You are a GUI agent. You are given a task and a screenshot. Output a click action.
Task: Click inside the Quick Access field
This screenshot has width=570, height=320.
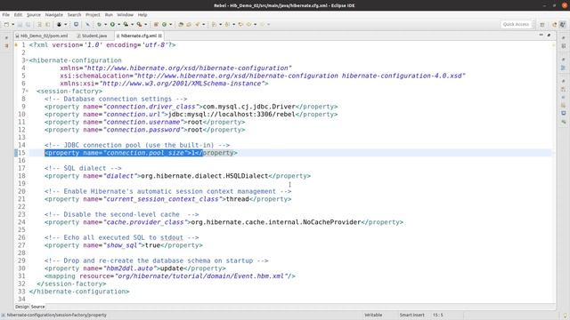pos(516,24)
